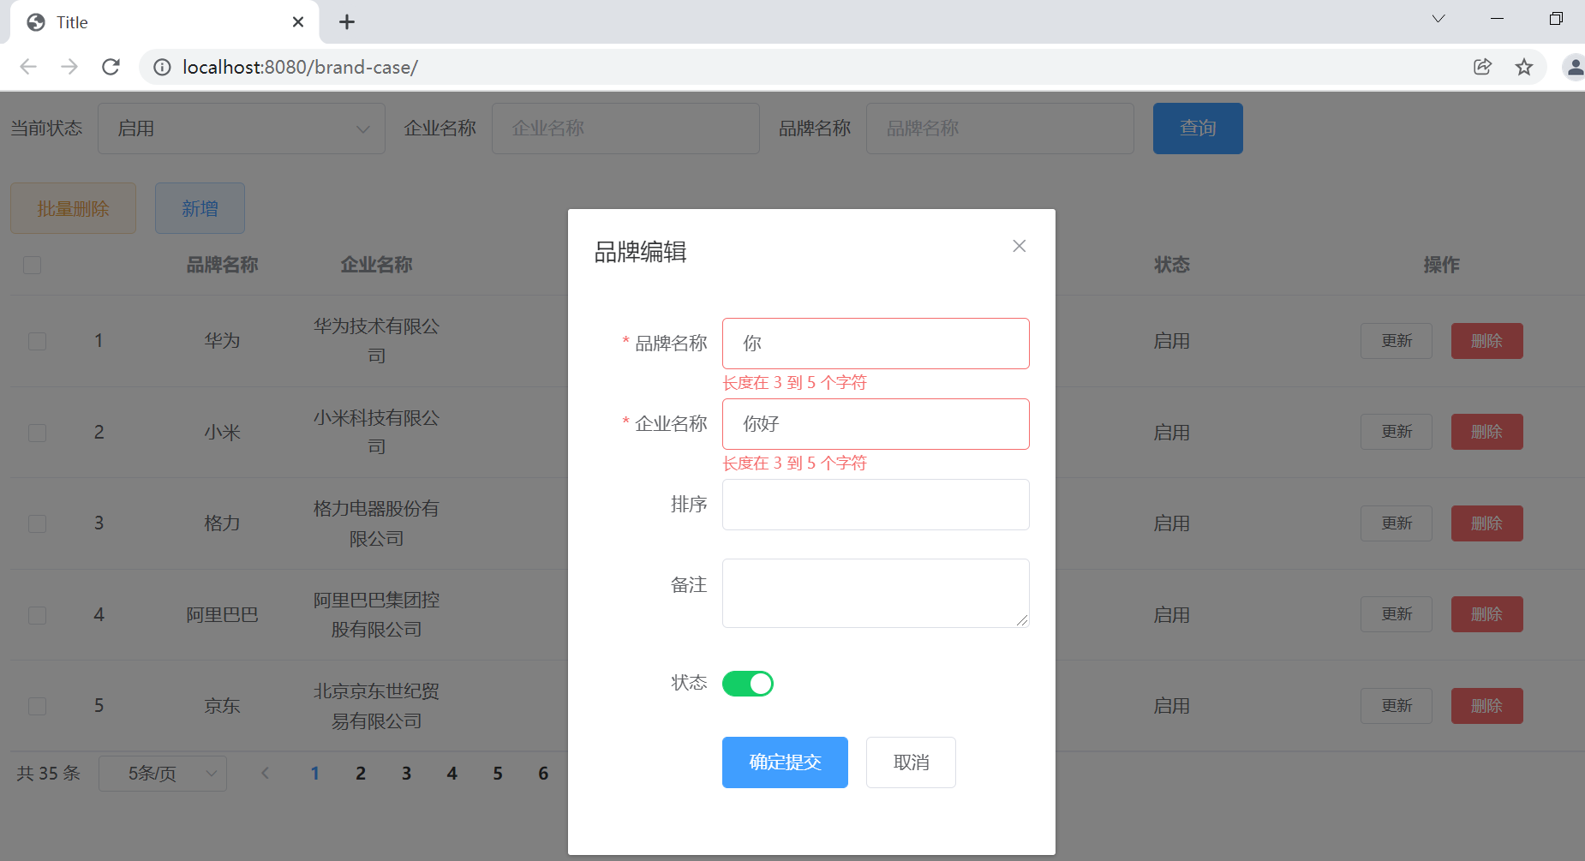
Task: Open the share menu in the address bar
Action: point(1483,67)
